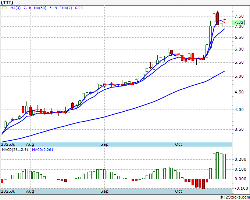Click the EMA(7) value 6.90

tap(79, 8)
